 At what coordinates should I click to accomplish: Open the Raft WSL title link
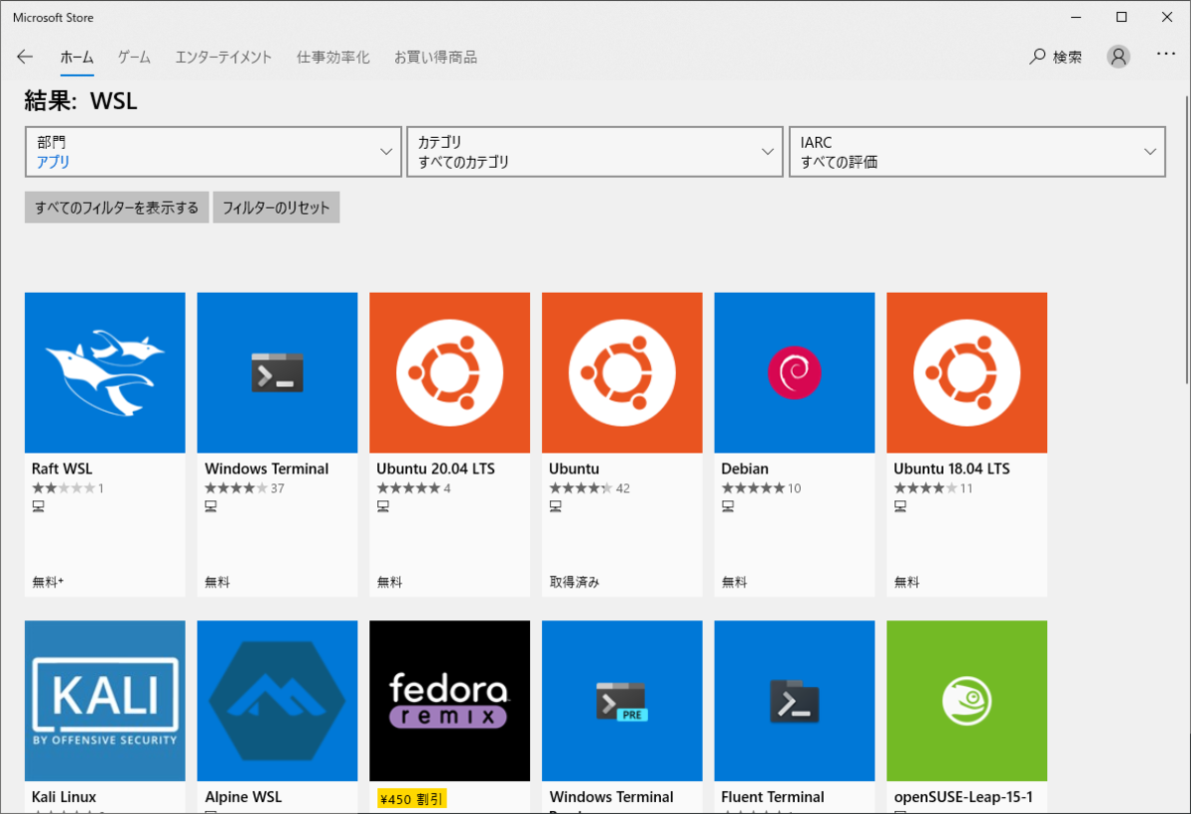coord(62,469)
